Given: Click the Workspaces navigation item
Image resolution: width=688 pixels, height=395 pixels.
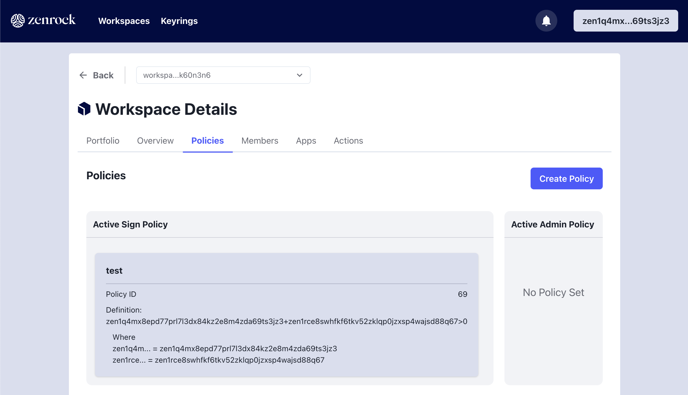Looking at the screenshot, I should [x=124, y=21].
